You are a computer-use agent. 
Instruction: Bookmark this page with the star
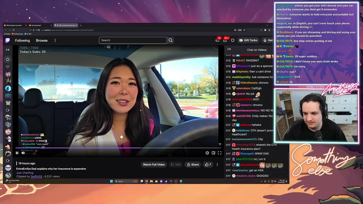[x=244, y=30]
